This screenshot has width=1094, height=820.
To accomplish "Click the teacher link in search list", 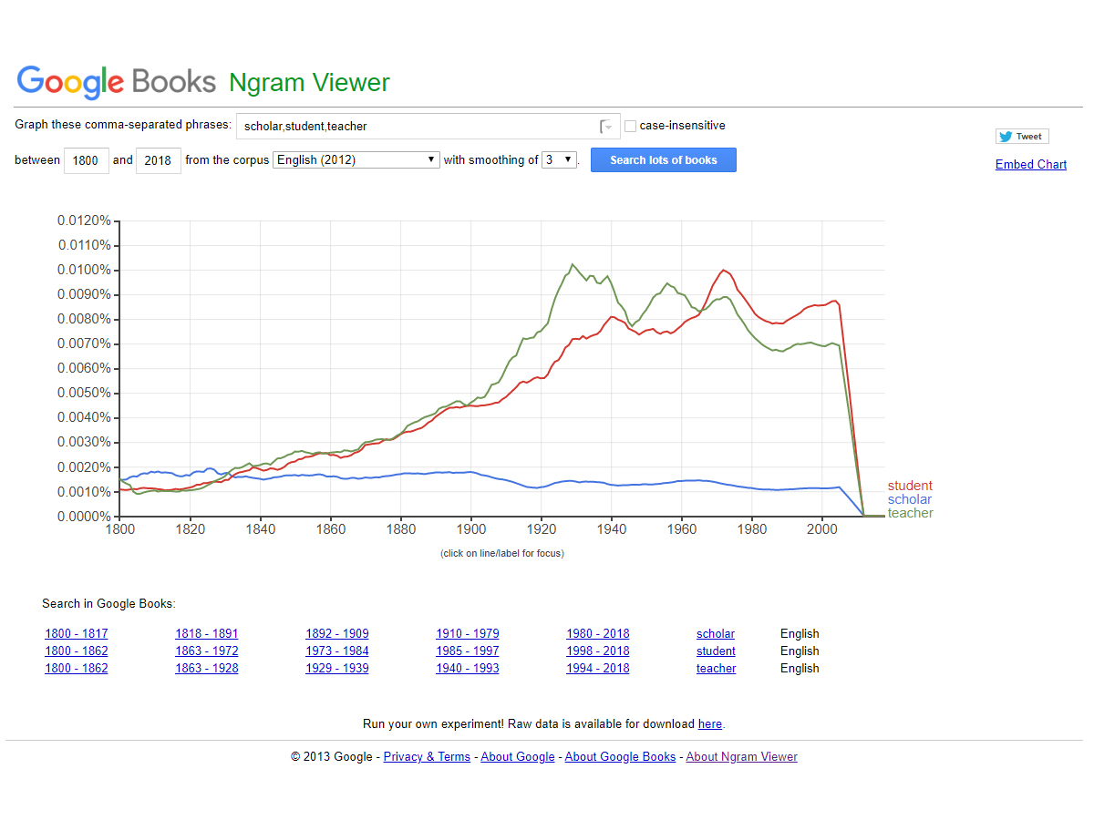I will [x=716, y=669].
